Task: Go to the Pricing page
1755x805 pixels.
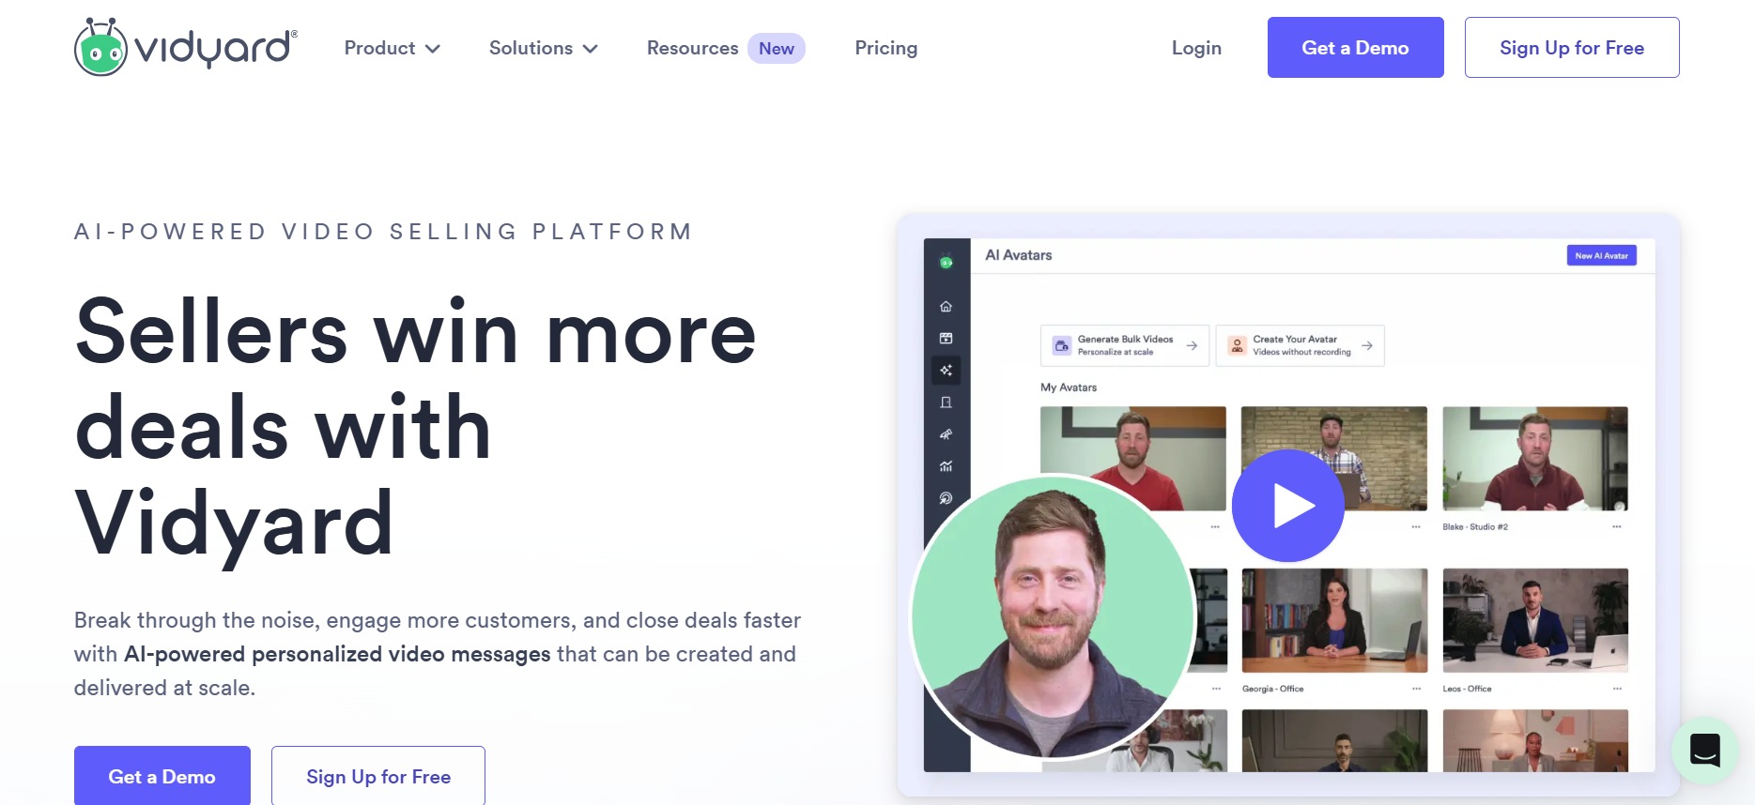Action: (886, 48)
